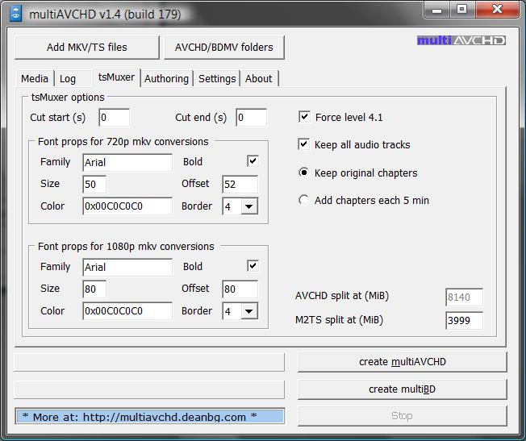Screen dimensions: 526x441
Task: Click 720p Color field 0x00C0C0C0
Action: point(127,206)
